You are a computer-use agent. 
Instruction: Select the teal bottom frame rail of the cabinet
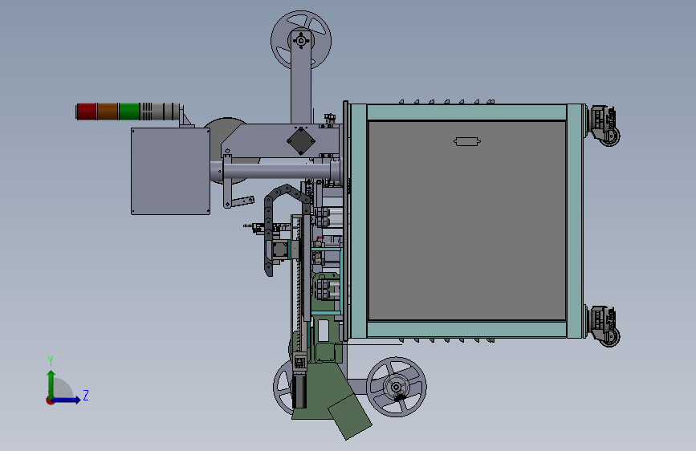[467, 329]
